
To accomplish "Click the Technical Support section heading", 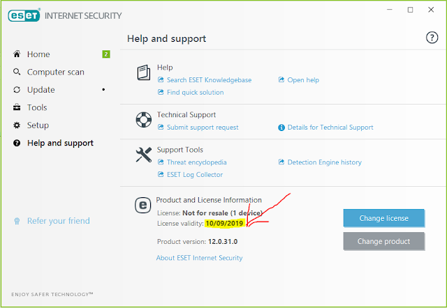I will (x=186, y=114).
